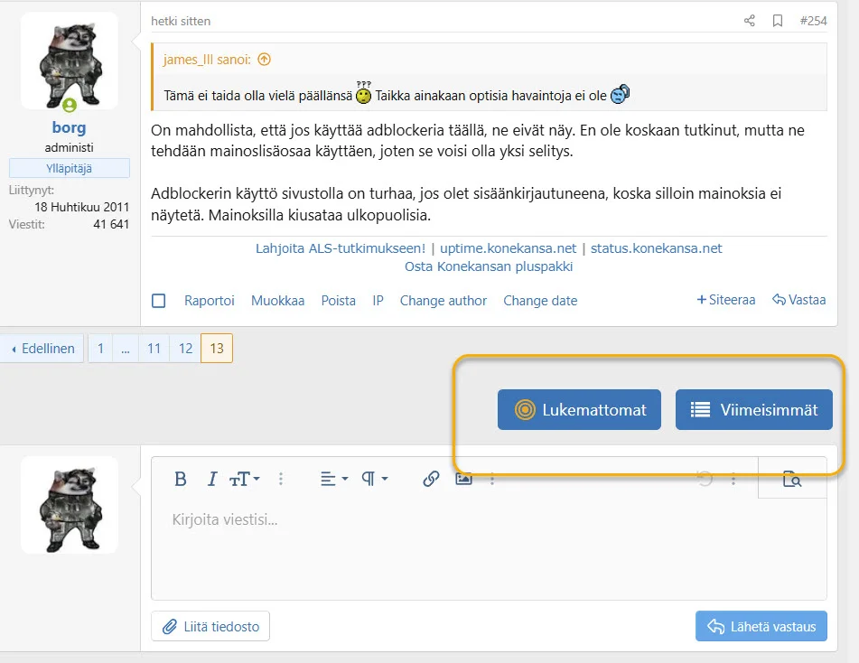Open the paragraph format dropdown

[375, 479]
